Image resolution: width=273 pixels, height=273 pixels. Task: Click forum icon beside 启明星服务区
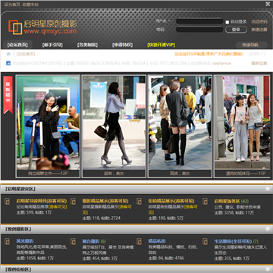205,201
